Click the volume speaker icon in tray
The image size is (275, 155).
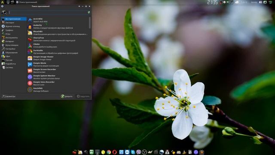(260, 2)
